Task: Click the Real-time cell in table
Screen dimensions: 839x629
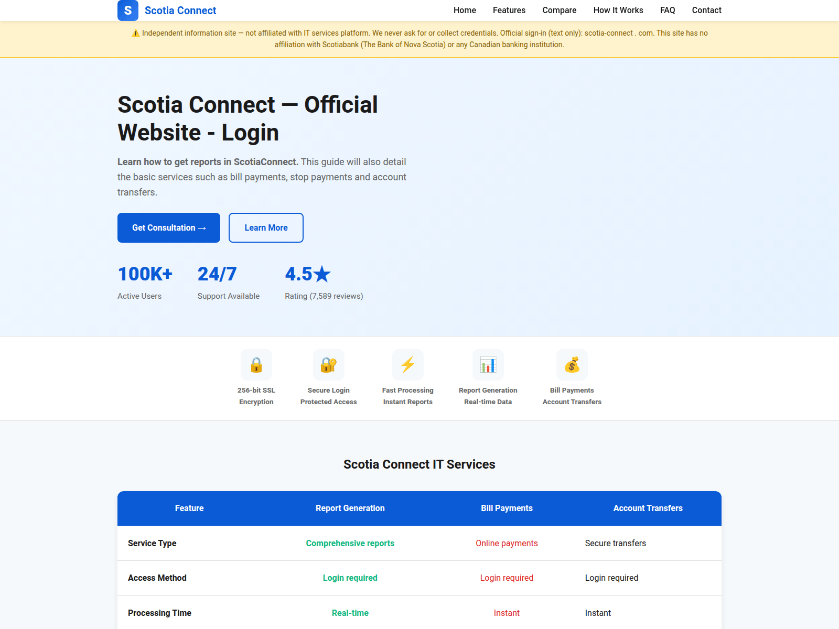Action: point(350,613)
